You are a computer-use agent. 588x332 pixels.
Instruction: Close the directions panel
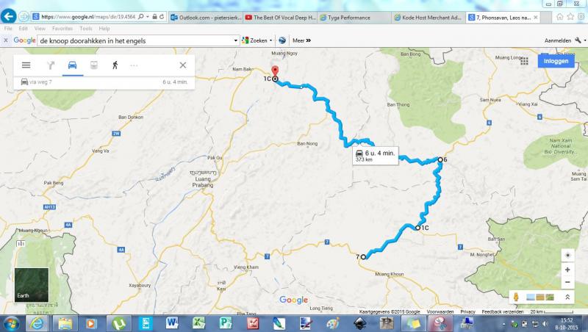click(x=182, y=65)
